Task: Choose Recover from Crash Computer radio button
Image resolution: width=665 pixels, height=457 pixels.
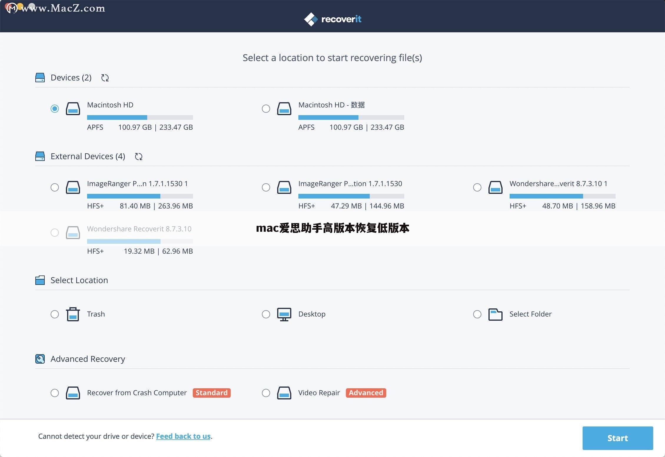Action: [55, 393]
